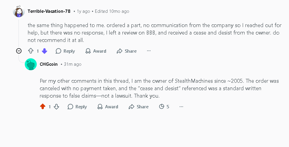The height and width of the screenshot is (147, 289).
Task: Downvote Terrible-Vacation-78's comment
Action: 44,51
